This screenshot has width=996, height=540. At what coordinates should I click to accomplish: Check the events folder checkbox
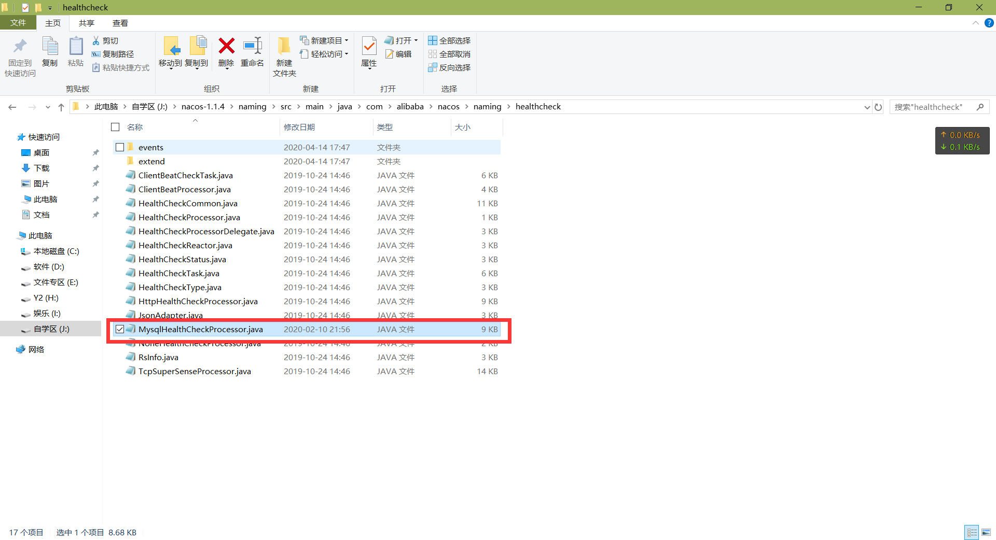click(120, 147)
